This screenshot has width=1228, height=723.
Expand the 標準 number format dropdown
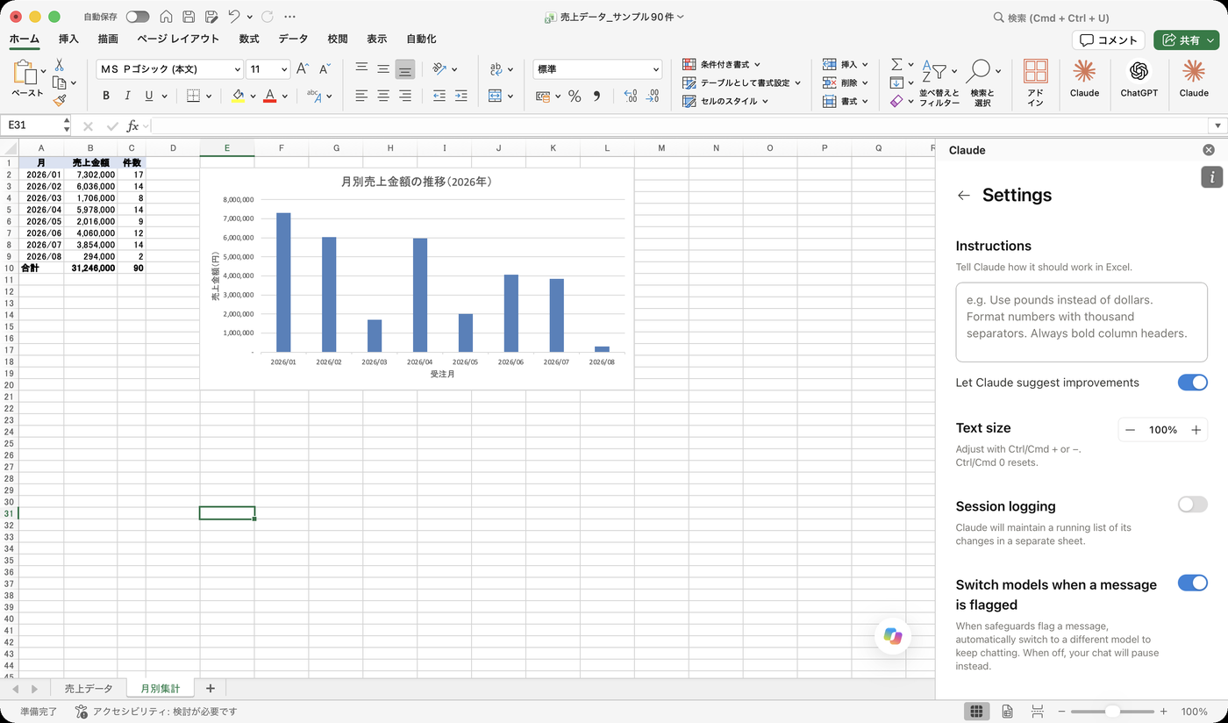point(656,69)
